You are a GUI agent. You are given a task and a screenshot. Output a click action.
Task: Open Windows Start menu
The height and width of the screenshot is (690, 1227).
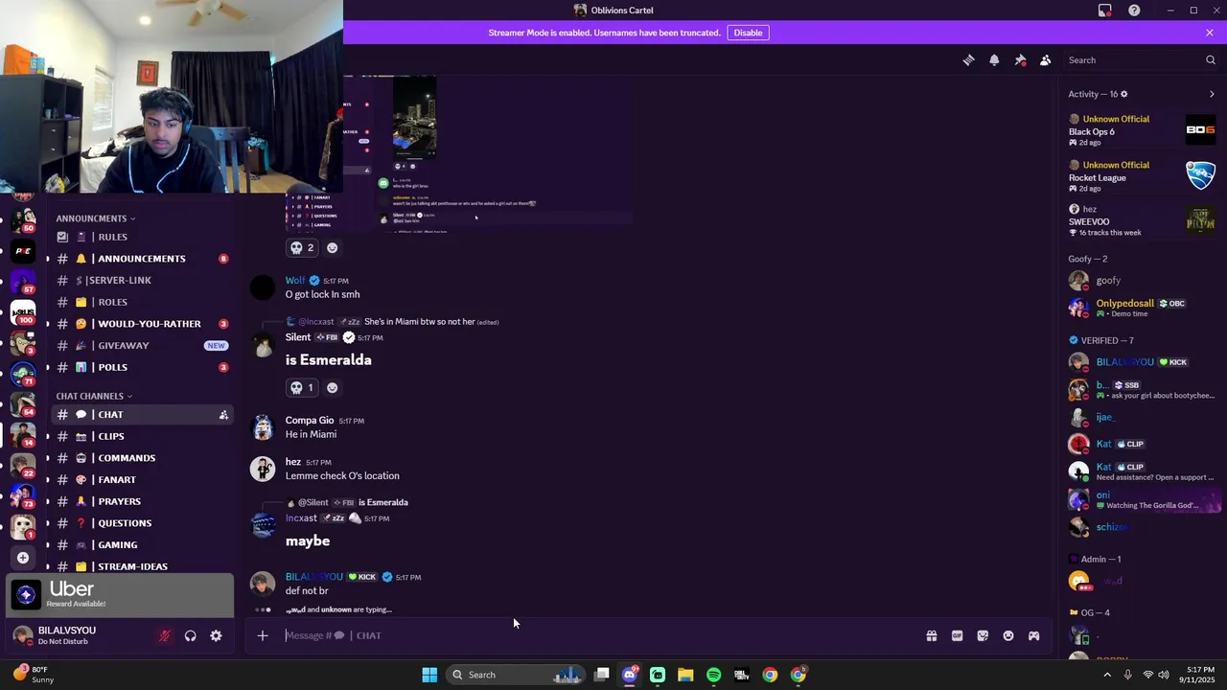(429, 675)
